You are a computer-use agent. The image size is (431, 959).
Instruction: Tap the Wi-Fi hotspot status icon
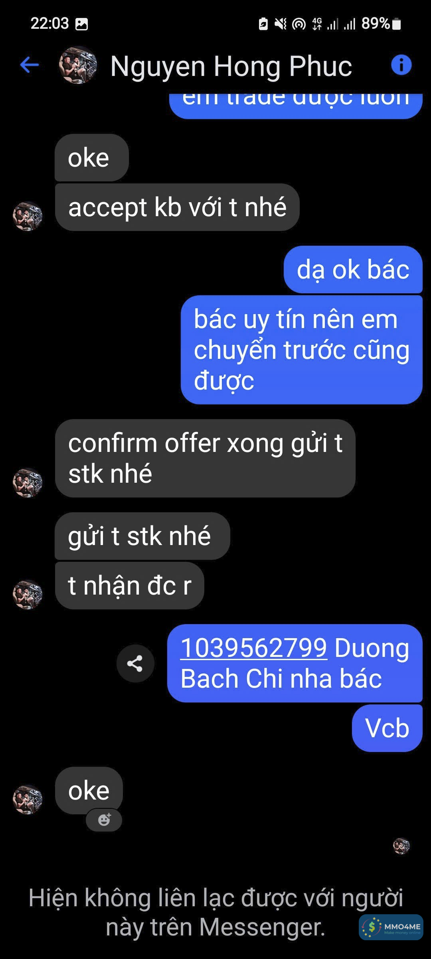point(299,24)
